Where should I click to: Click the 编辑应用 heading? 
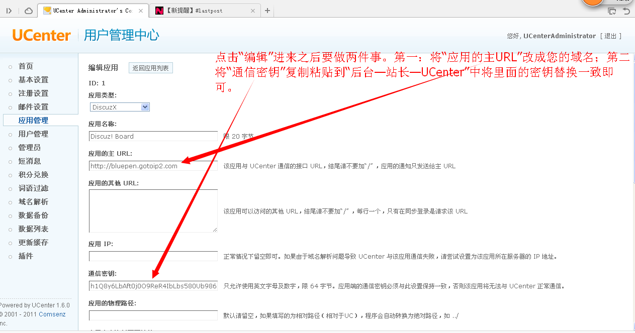tap(103, 68)
